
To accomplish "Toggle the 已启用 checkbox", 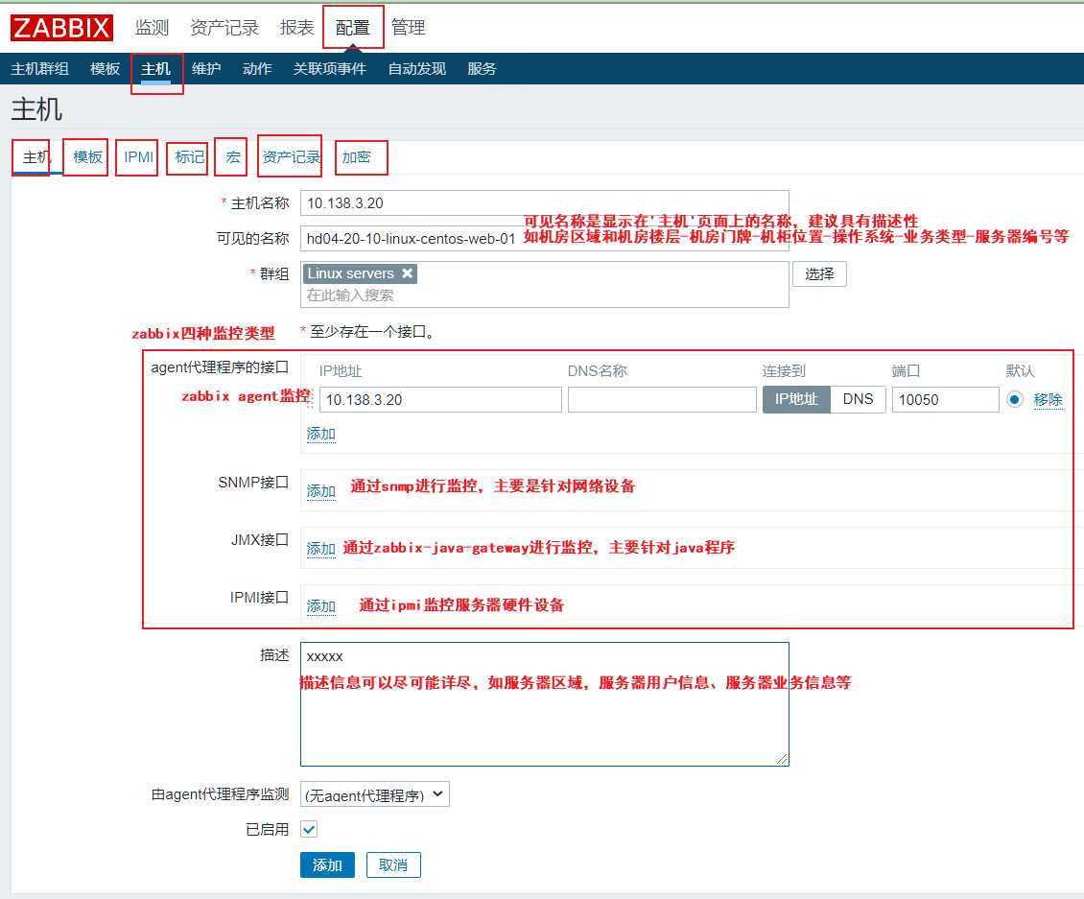I will point(309,828).
